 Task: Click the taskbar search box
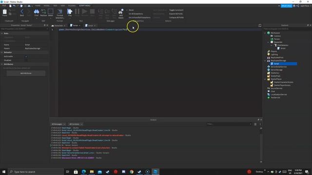click(x=36, y=172)
